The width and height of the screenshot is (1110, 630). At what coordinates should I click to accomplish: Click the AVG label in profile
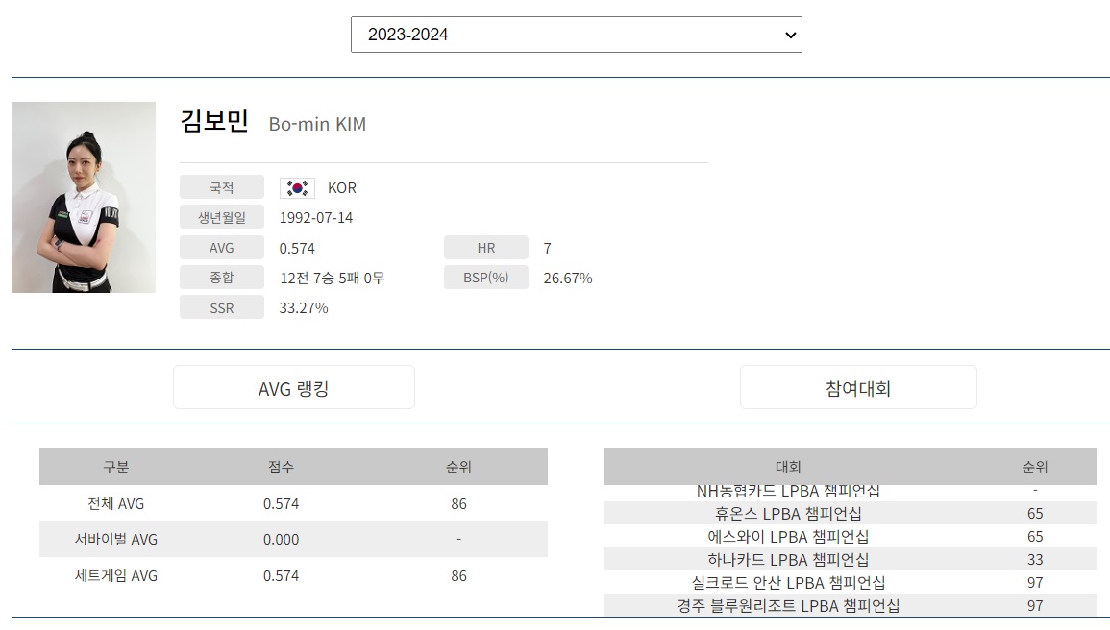pyautogui.click(x=222, y=248)
